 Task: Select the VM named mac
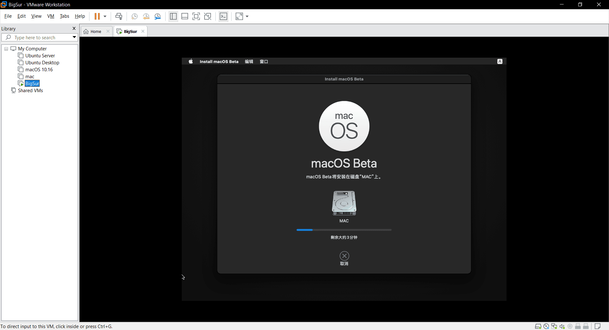[x=30, y=77]
